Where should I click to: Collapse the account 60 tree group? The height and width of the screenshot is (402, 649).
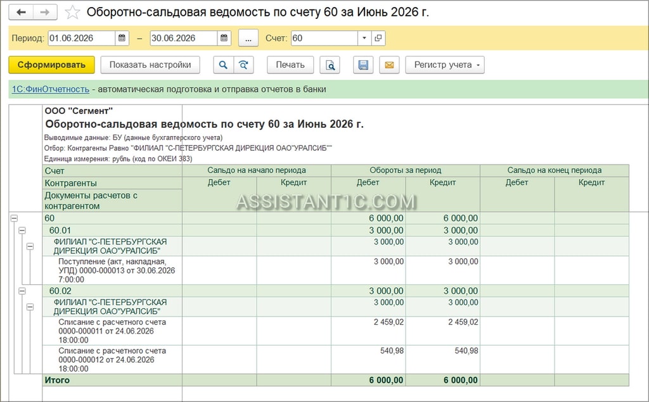14,218
